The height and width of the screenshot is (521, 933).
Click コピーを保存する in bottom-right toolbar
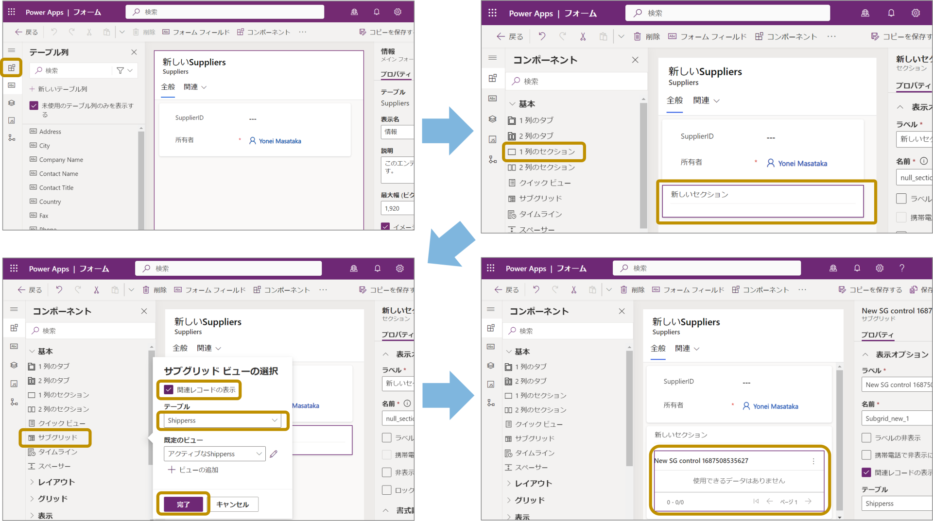(x=870, y=290)
